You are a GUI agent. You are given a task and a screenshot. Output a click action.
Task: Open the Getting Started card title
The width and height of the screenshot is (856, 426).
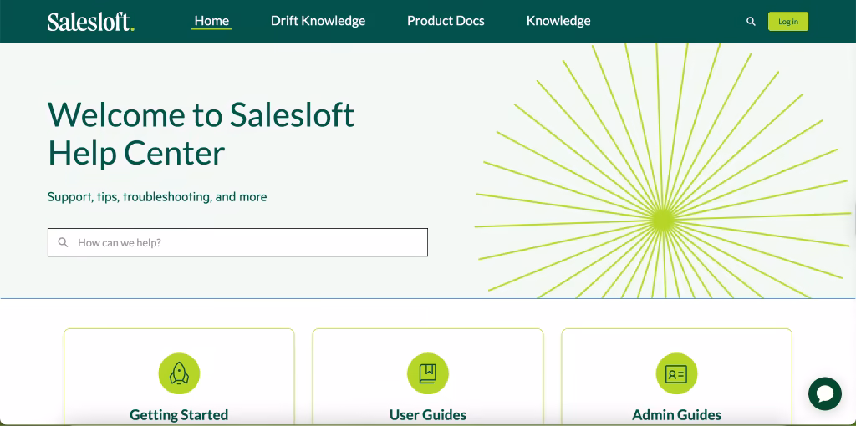click(179, 414)
